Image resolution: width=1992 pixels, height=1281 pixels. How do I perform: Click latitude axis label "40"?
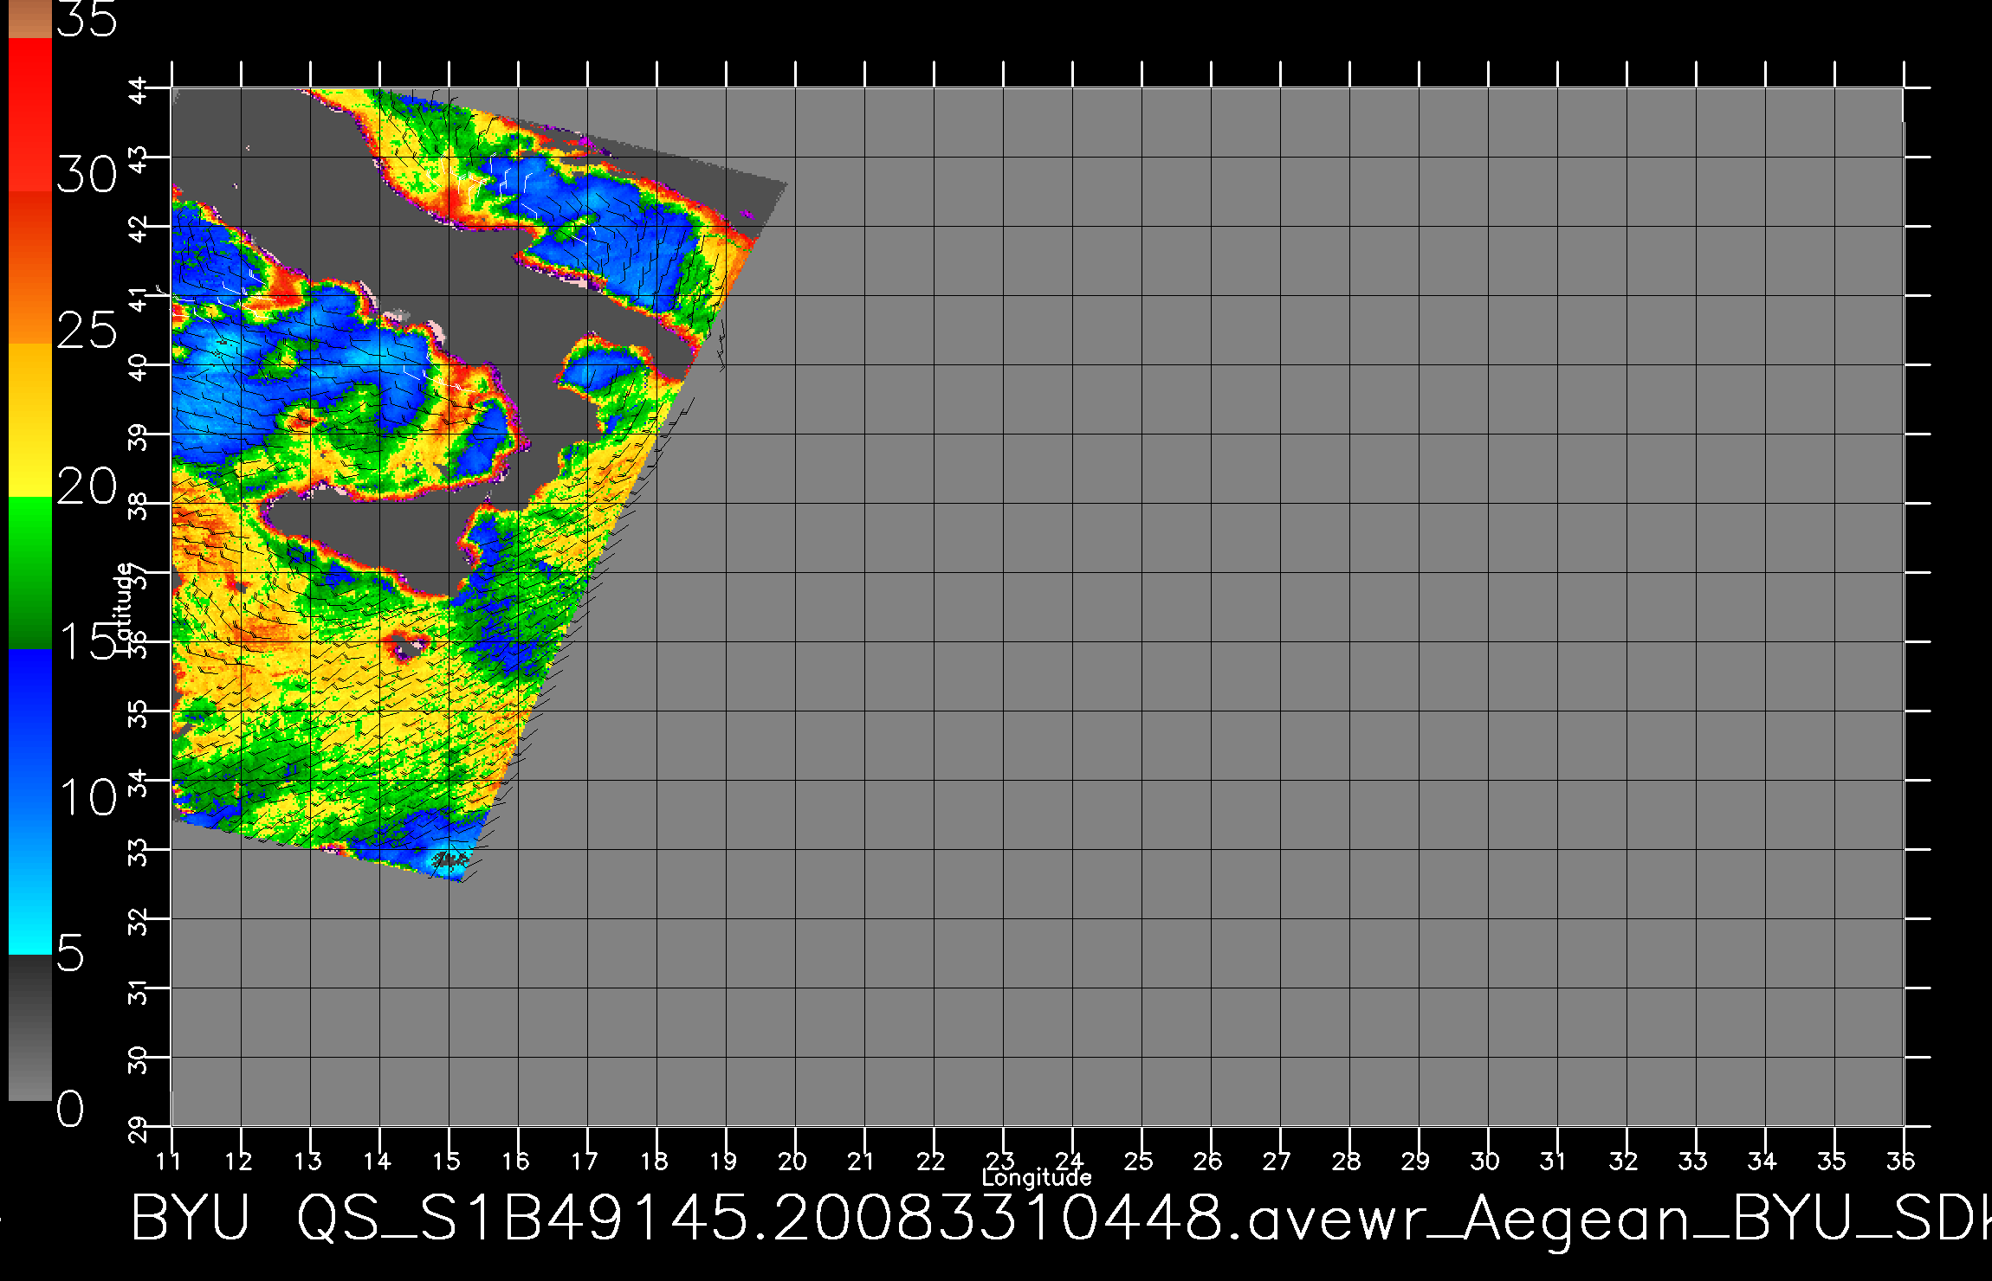pyautogui.click(x=139, y=368)
